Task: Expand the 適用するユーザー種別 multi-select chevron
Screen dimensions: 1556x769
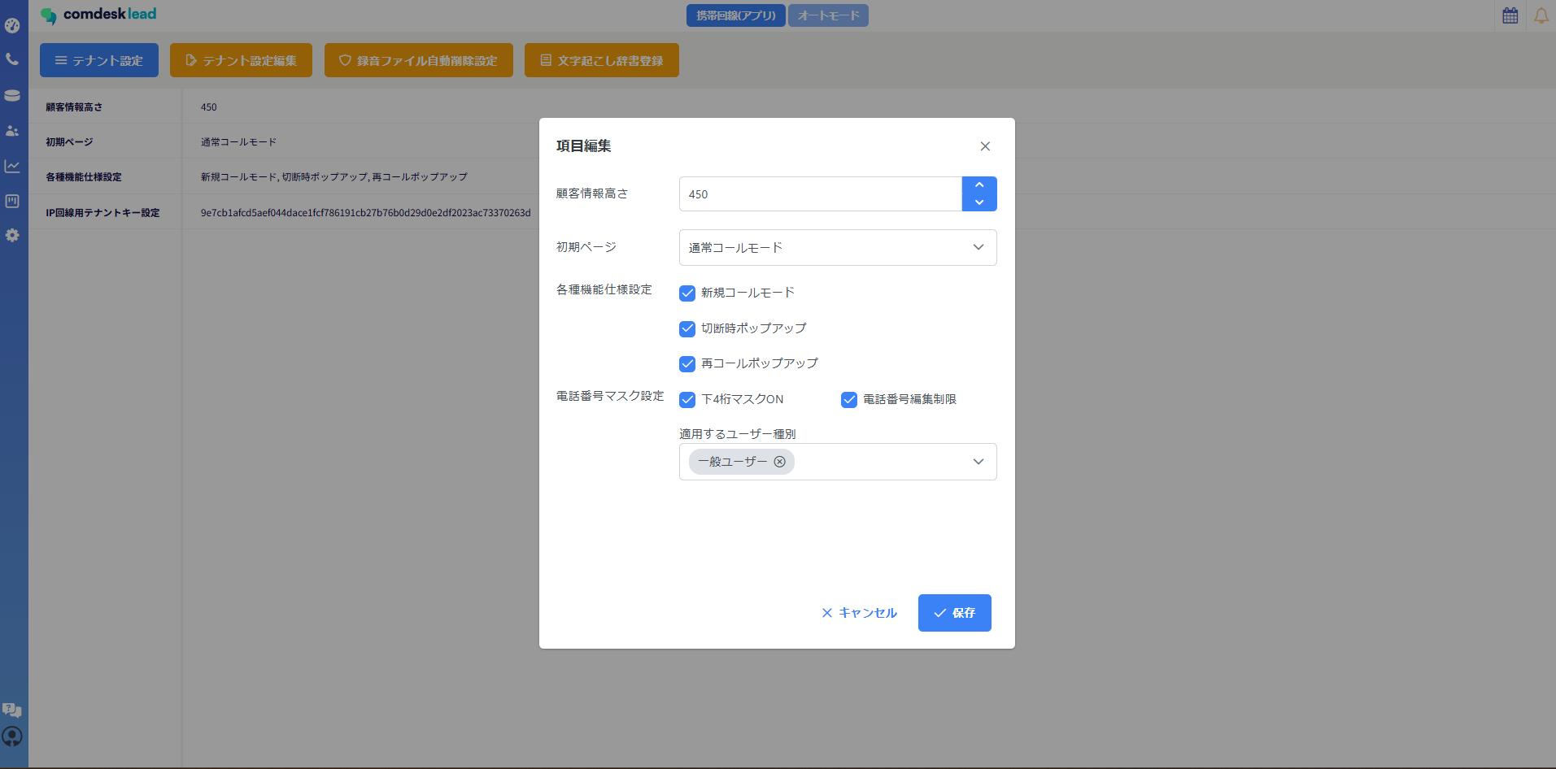Action: [978, 462]
